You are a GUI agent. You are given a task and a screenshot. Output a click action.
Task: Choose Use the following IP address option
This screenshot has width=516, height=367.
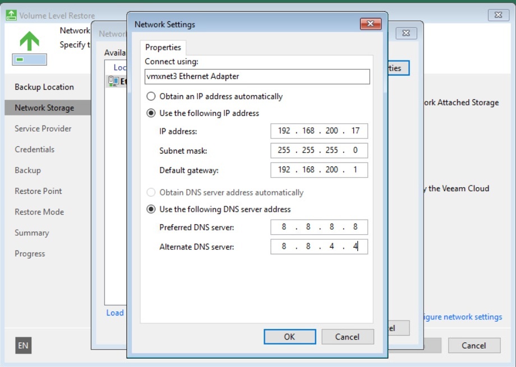150,113
